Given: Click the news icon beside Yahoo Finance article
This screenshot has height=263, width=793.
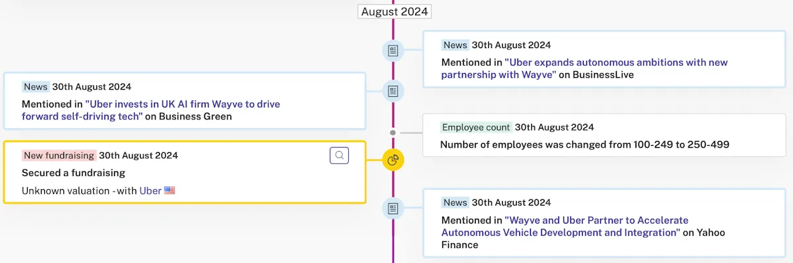Looking at the screenshot, I should tap(393, 209).
